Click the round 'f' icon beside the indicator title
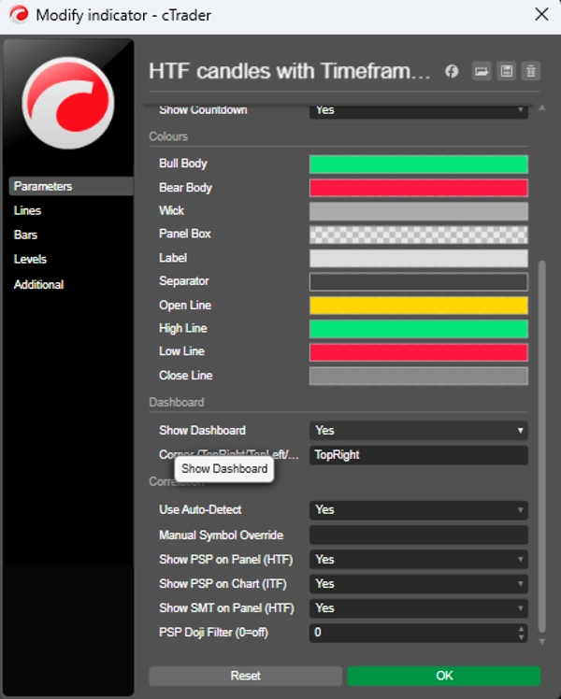The width and height of the screenshot is (561, 699). click(x=452, y=71)
